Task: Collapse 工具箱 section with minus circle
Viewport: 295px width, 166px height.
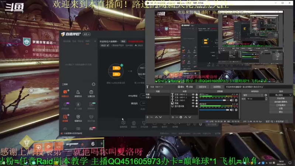Action: [94, 84]
